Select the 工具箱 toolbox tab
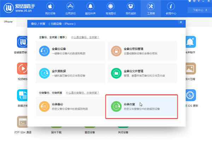Image resolution: width=212 pixels, height=142 pixels. [151, 10]
